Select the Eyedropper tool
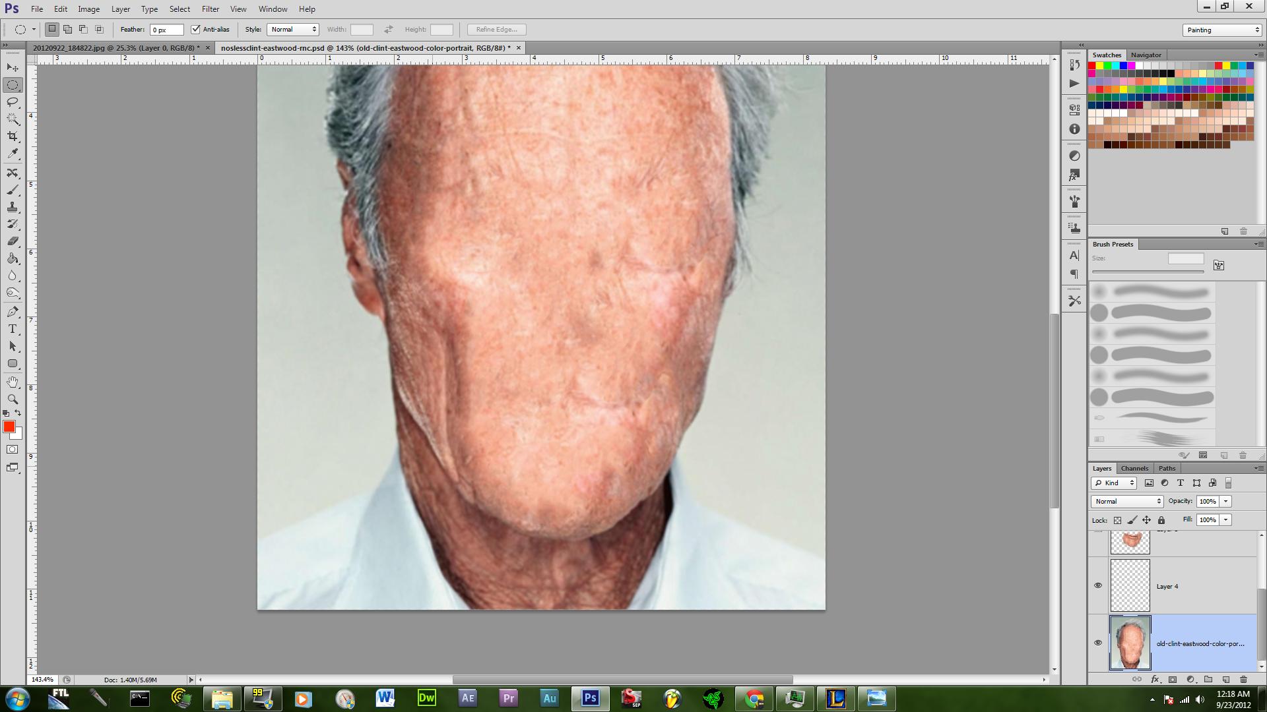1267x712 pixels. point(13,154)
